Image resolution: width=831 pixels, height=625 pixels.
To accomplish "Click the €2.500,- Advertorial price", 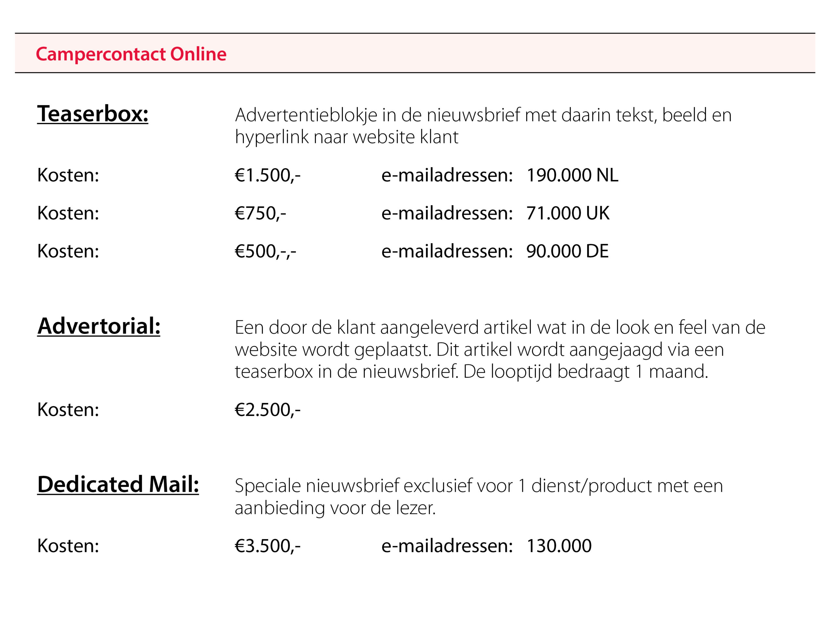I will [x=267, y=409].
